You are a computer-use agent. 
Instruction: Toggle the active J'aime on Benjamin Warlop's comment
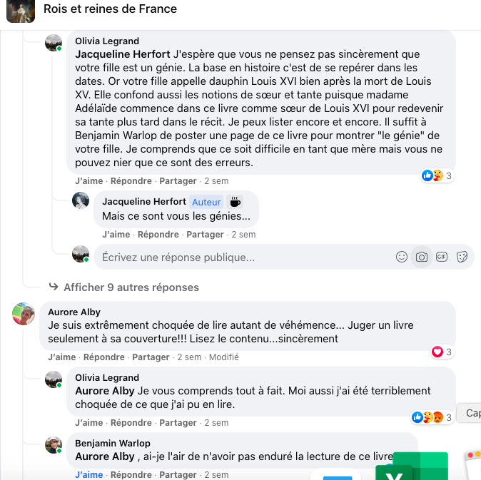[89, 474]
